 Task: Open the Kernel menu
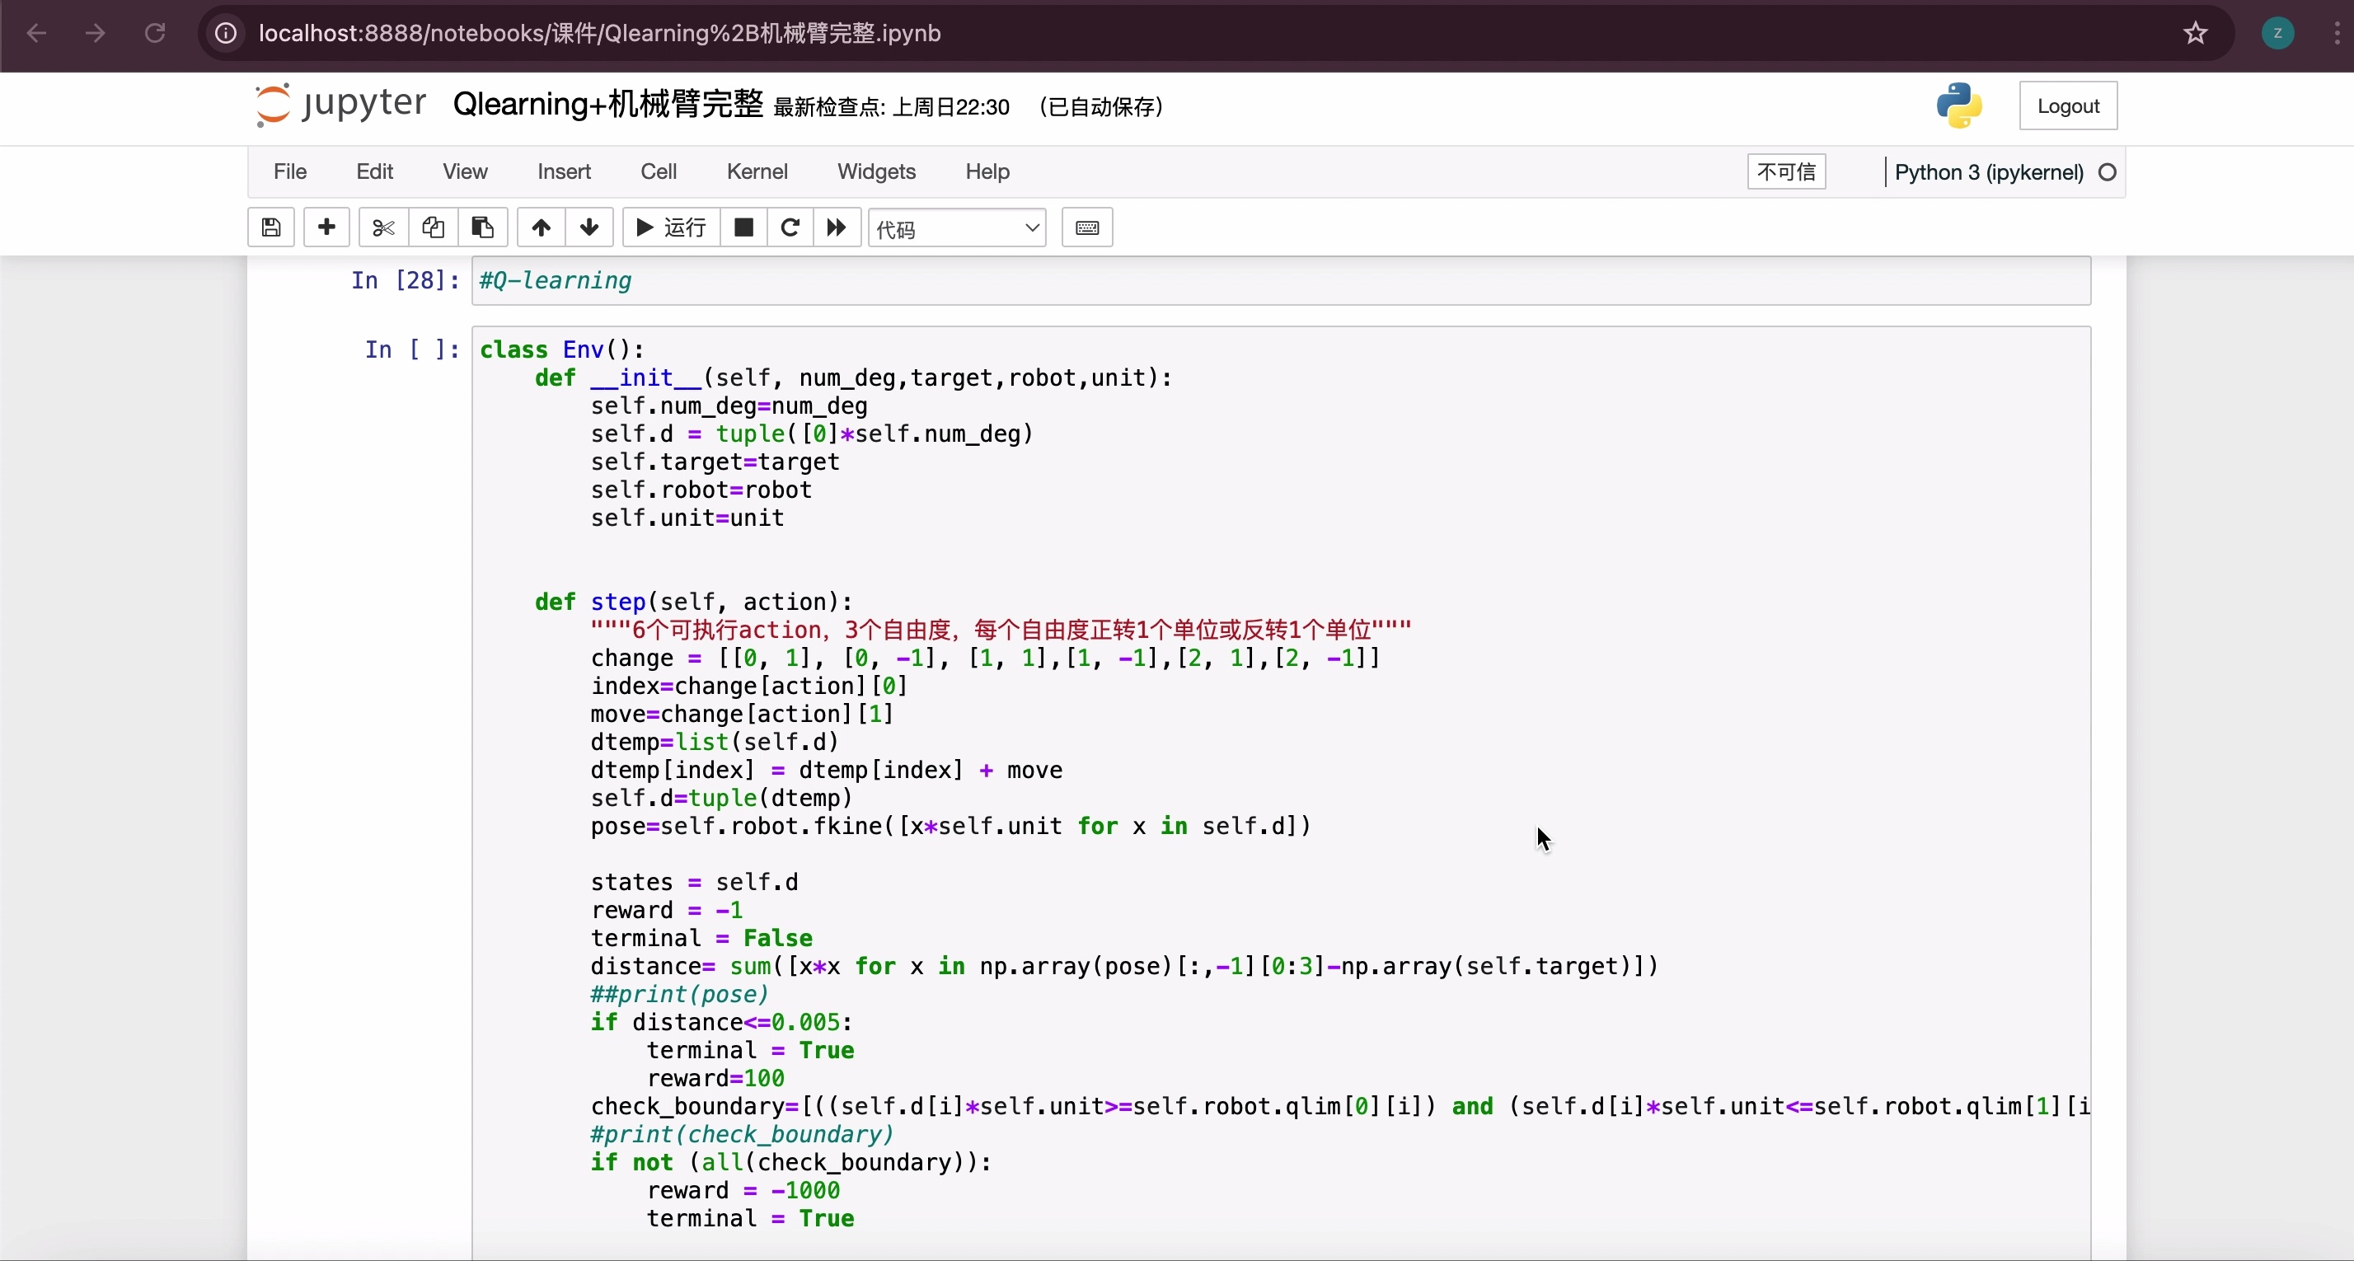coord(757,171)
